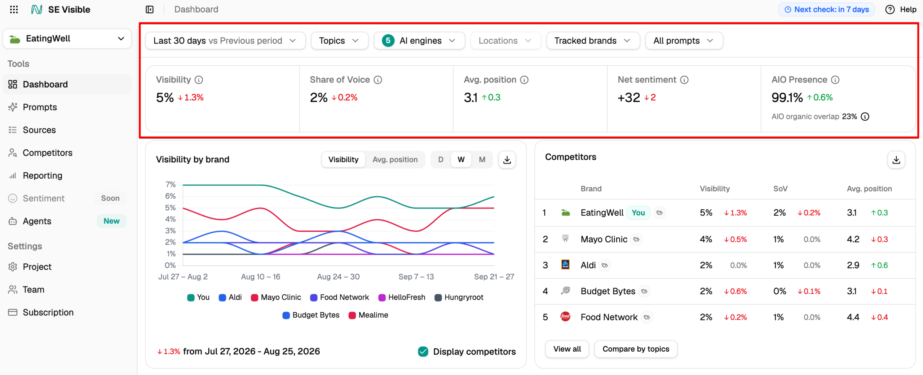Show info for Net sentiment metric

point(684,80)
